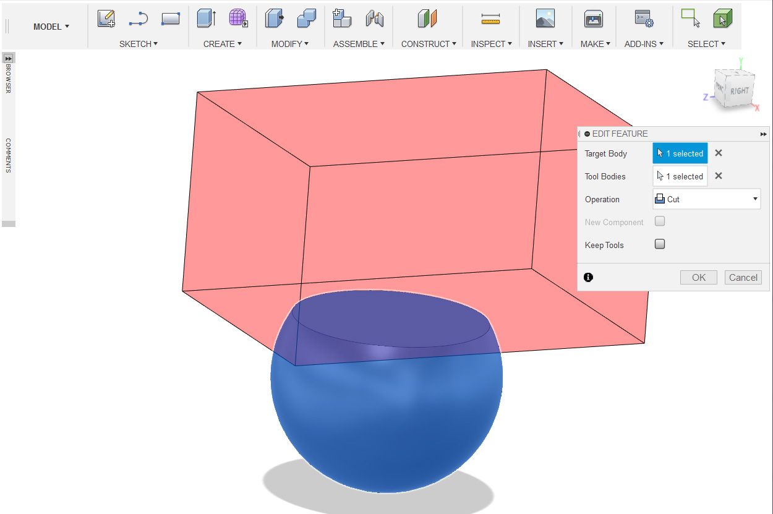The image size is (773, 514).
Task: Expand the BROWSER panel arrows
Action: (9, 58)
